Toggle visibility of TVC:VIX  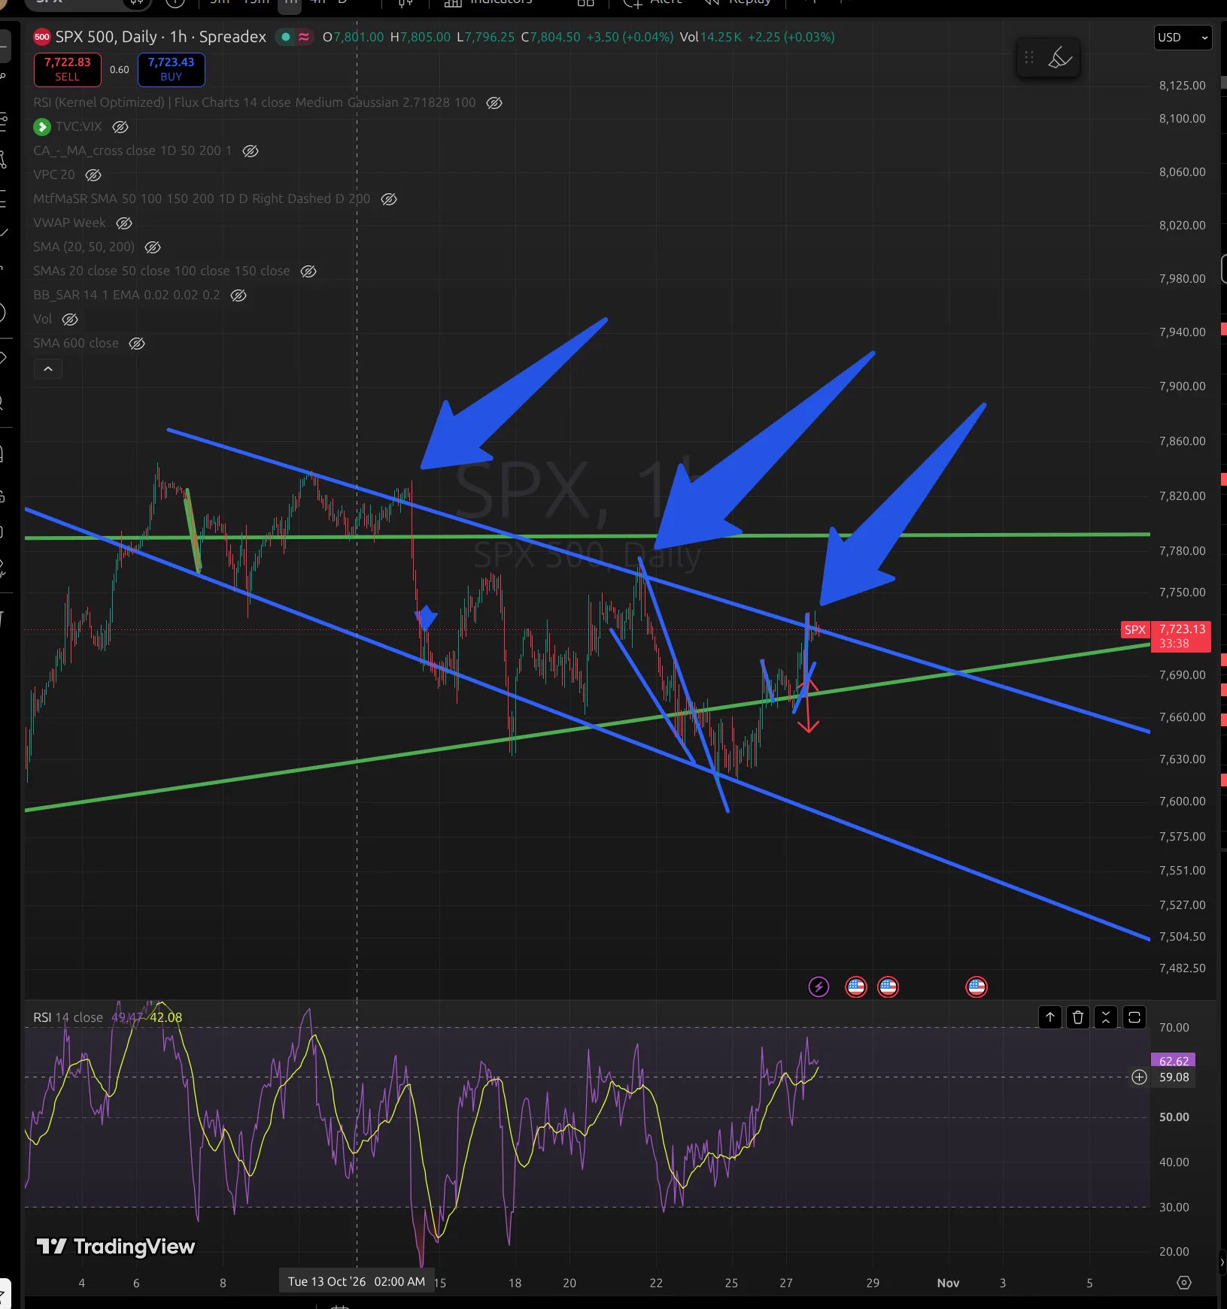[120, 127]
